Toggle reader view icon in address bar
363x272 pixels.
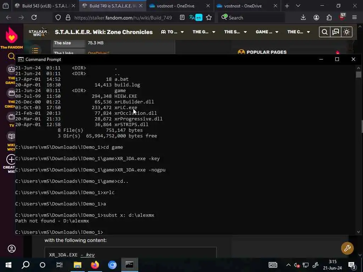pyautogui.click(x=182, y=18)
